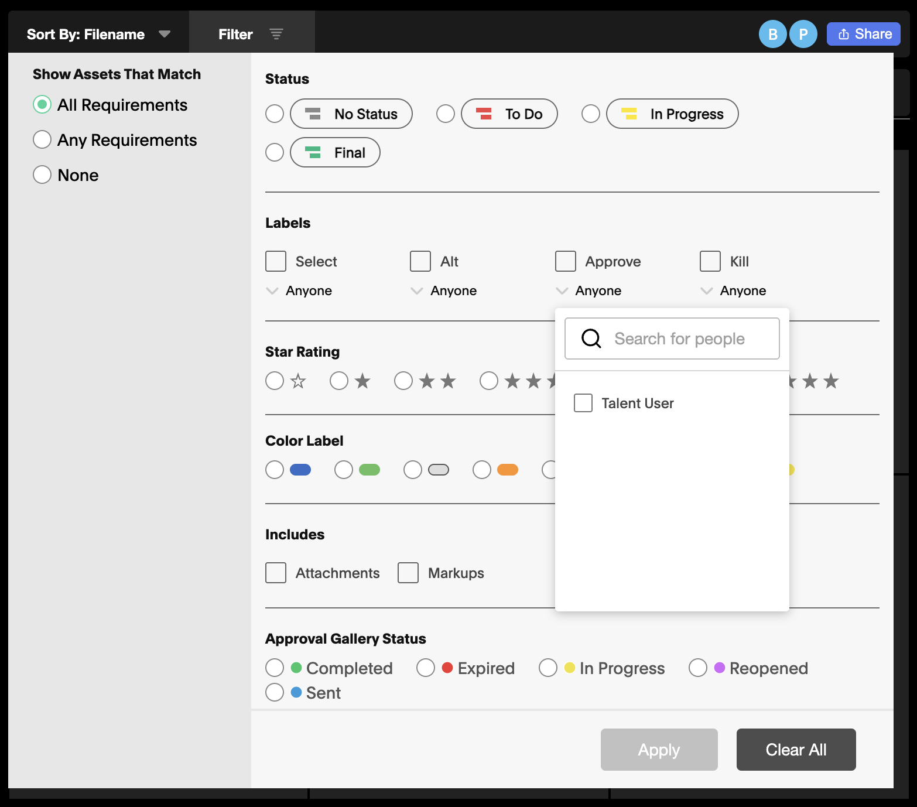Check the Select label checkbox
917x807 pixels.
[x=276, y=261]
